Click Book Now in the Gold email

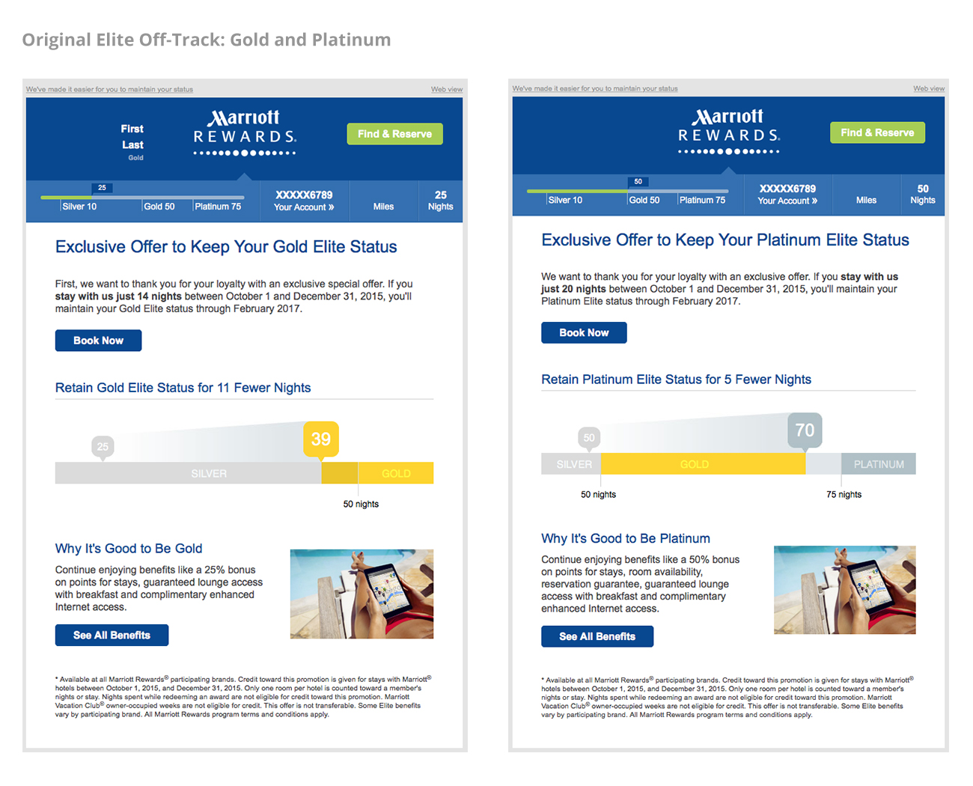98,341
